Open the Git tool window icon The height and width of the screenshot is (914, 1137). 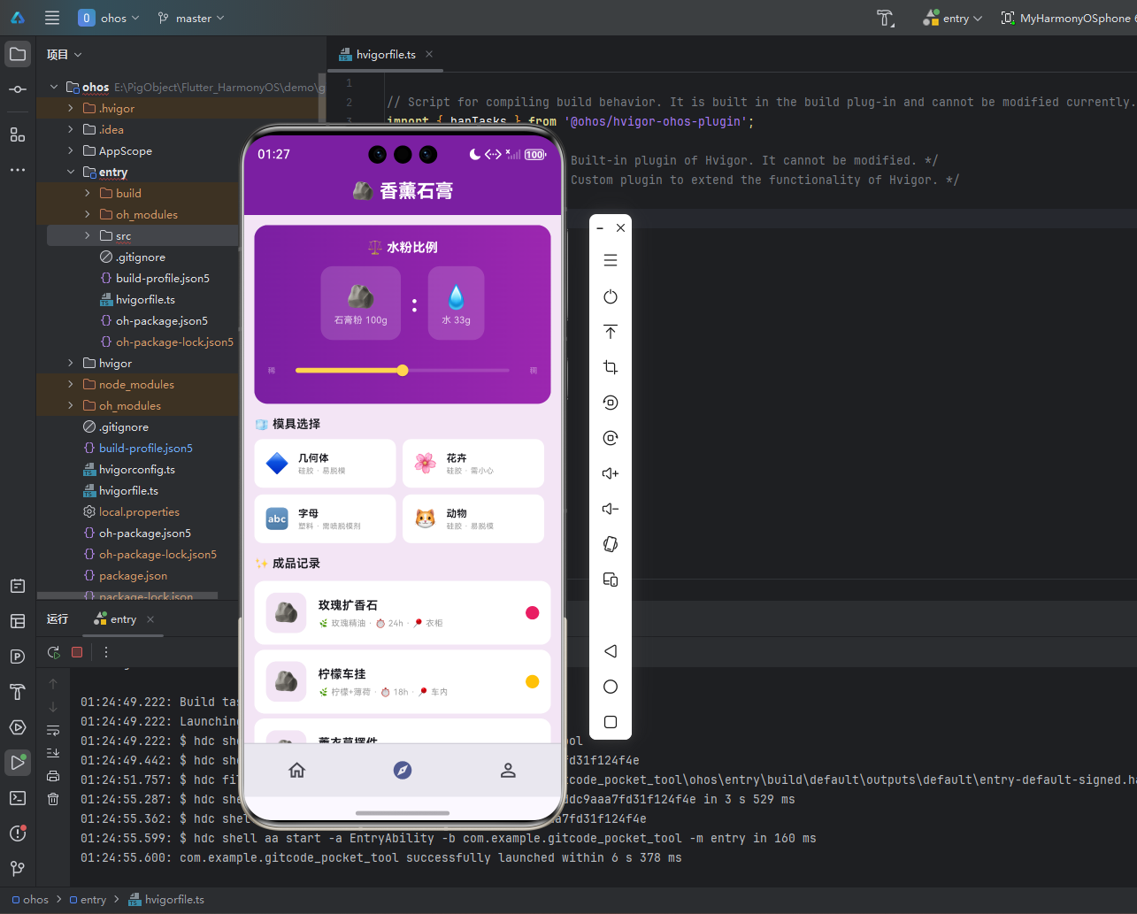[x=18, y=869]
